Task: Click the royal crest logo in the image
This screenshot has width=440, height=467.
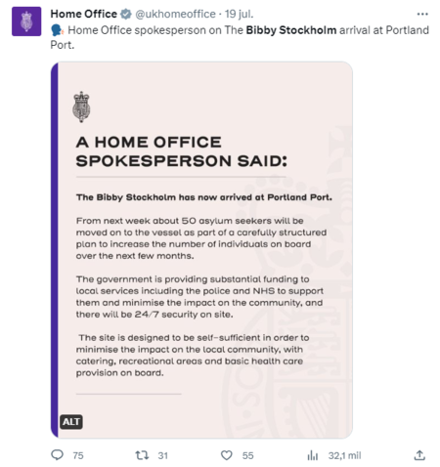Action: click(x=81, y=106)
